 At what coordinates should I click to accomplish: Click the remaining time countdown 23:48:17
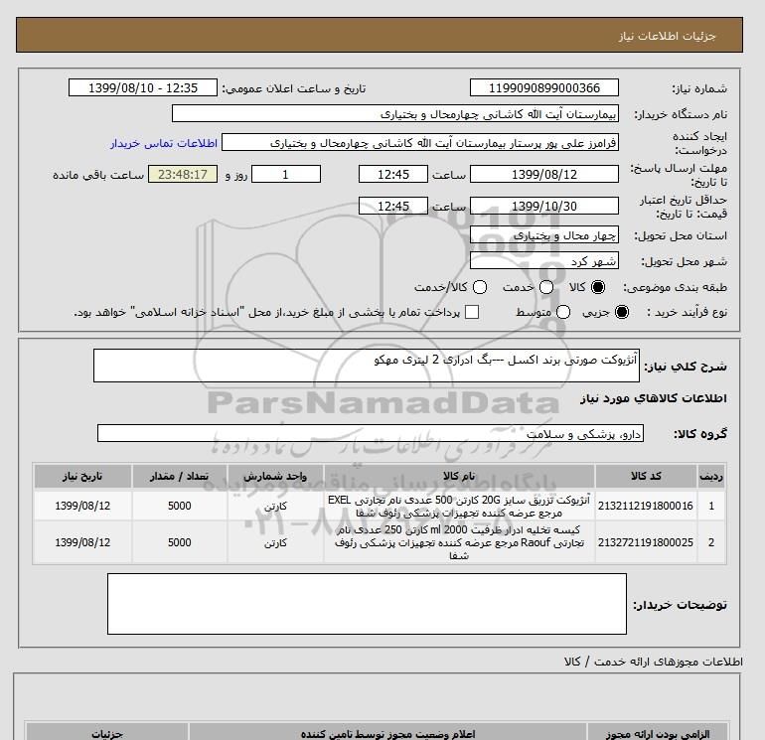(183, 174)
